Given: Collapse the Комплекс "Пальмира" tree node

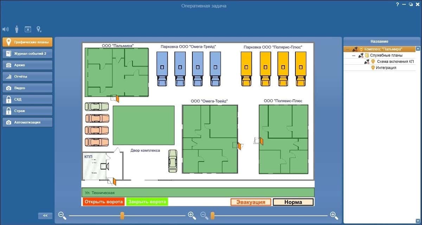Looking at the screenshot, I should point(348,49).
